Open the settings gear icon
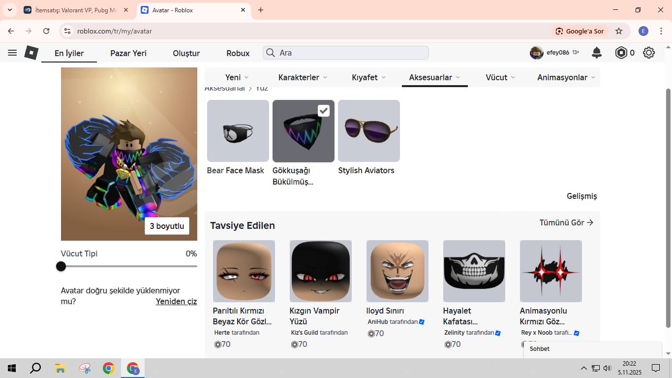Viewport: 672px width, 378px height. click(x=649, y=53)
